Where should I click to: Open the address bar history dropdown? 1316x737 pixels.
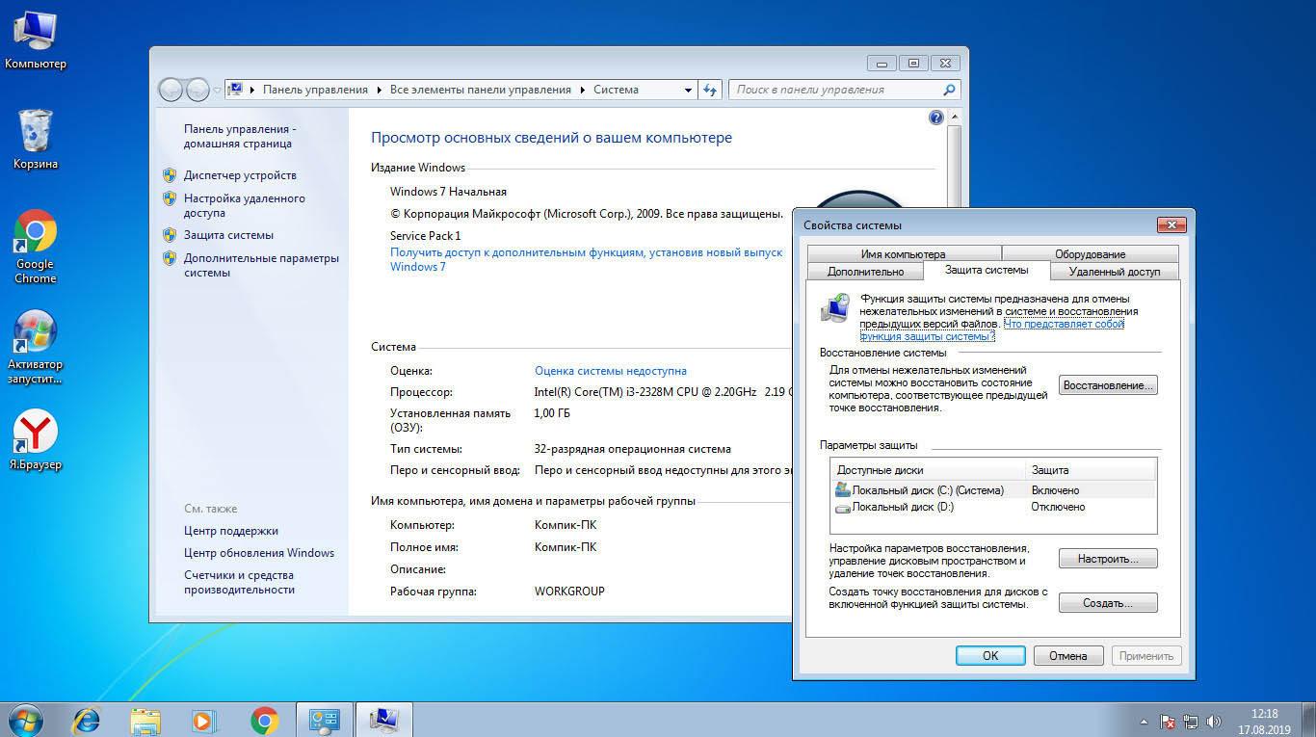(x=688, y=90)
